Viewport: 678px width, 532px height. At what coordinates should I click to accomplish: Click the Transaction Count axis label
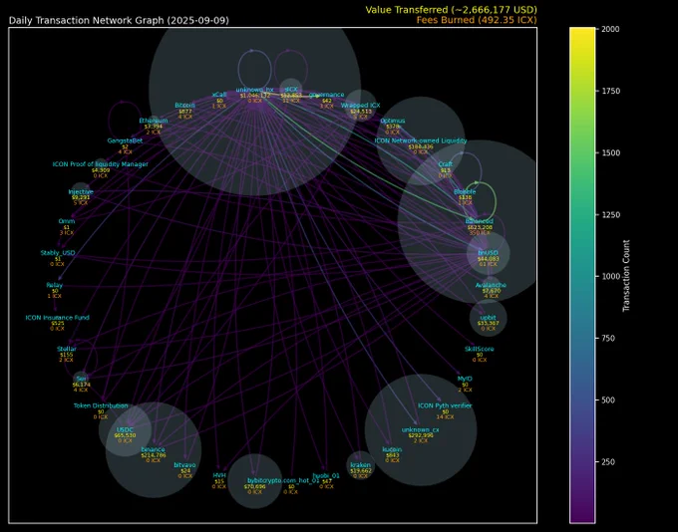(626, 276)
